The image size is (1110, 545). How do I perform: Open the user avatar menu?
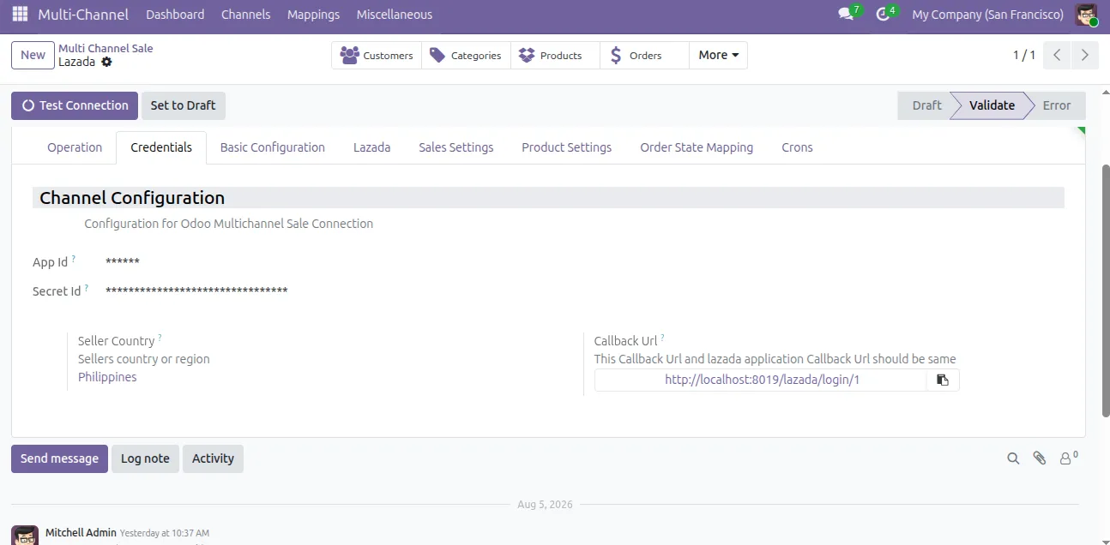(x=1087, y=15)
